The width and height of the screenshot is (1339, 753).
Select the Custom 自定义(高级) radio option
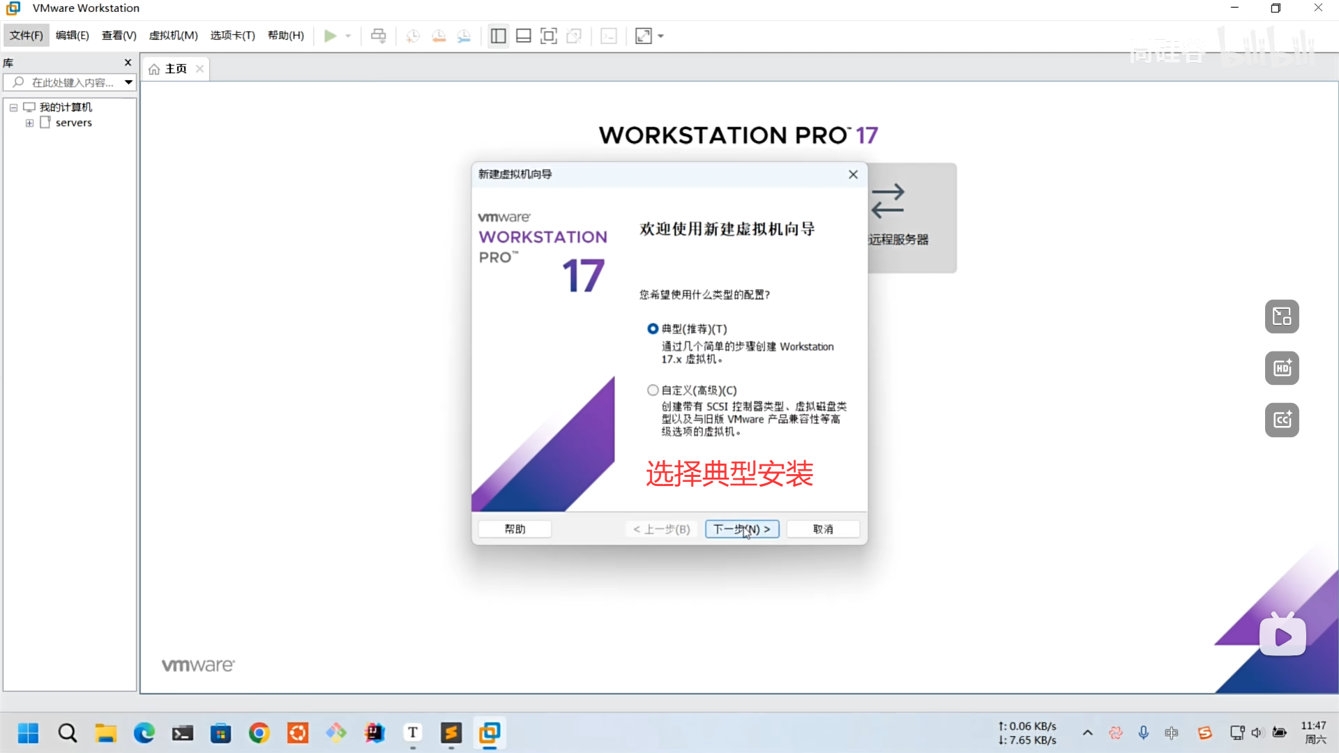(653, 390)
